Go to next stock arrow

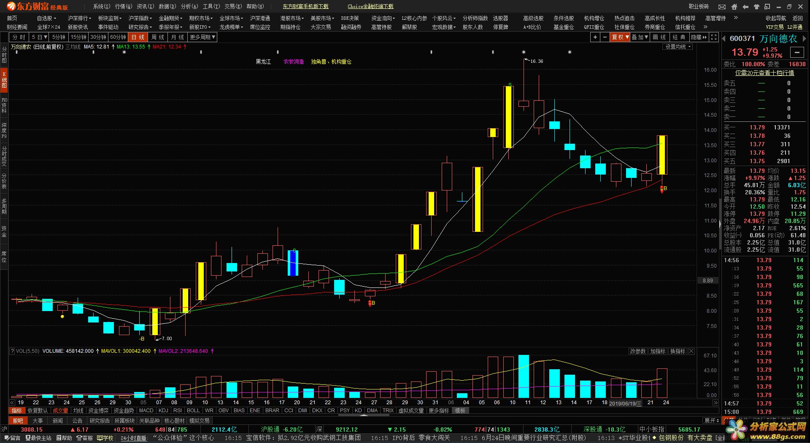point(804,39)
